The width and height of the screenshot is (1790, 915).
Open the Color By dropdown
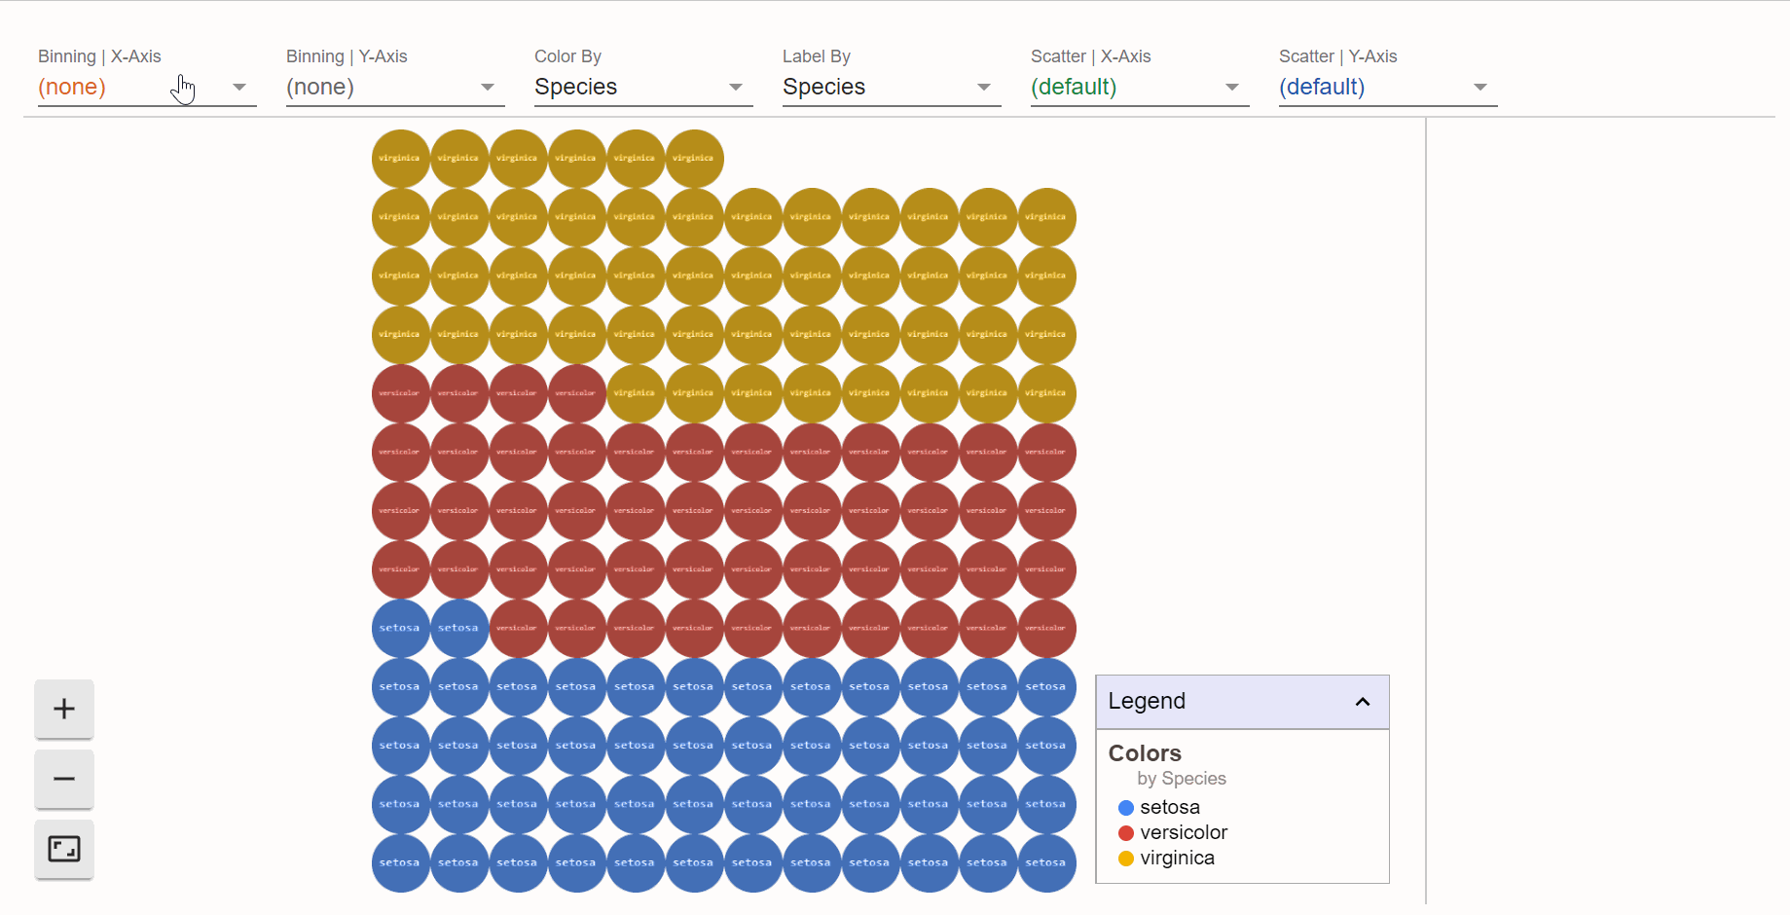(x=643, y=87)
